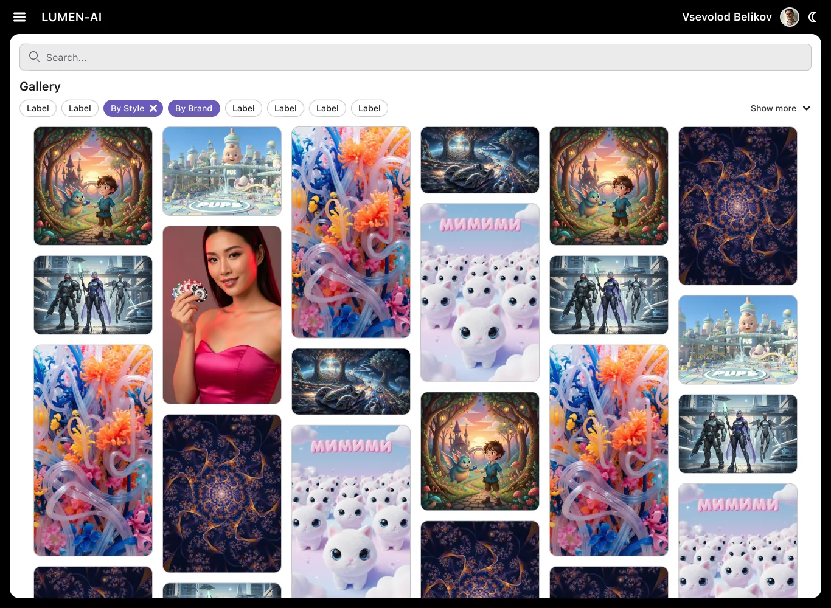Select the Label chip directly right of By Brand

243,108
